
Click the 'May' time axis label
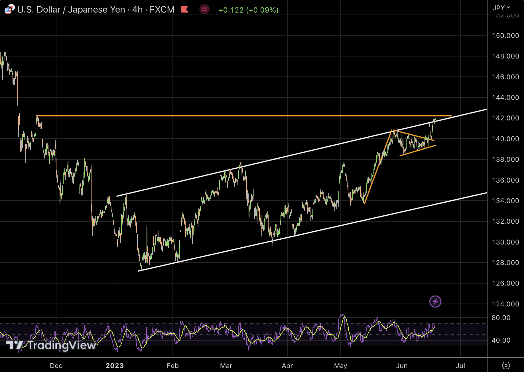pos(341,366)
